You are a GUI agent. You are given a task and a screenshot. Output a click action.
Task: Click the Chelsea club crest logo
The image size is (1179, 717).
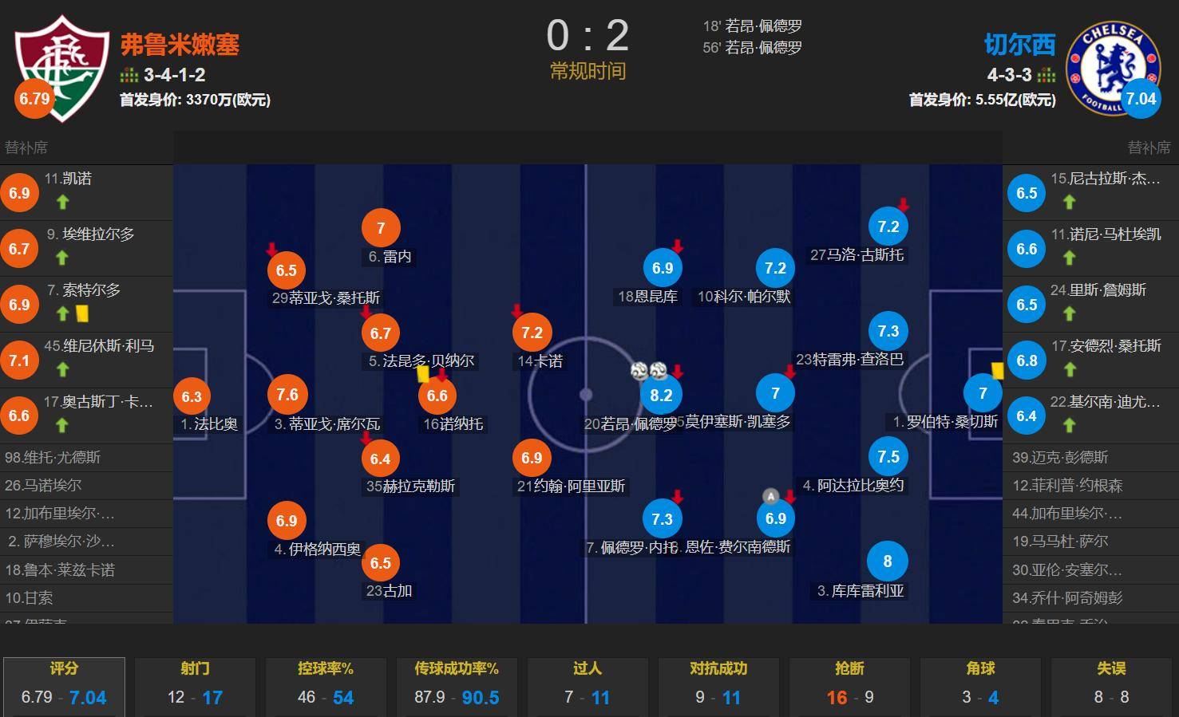[1112, 67]
